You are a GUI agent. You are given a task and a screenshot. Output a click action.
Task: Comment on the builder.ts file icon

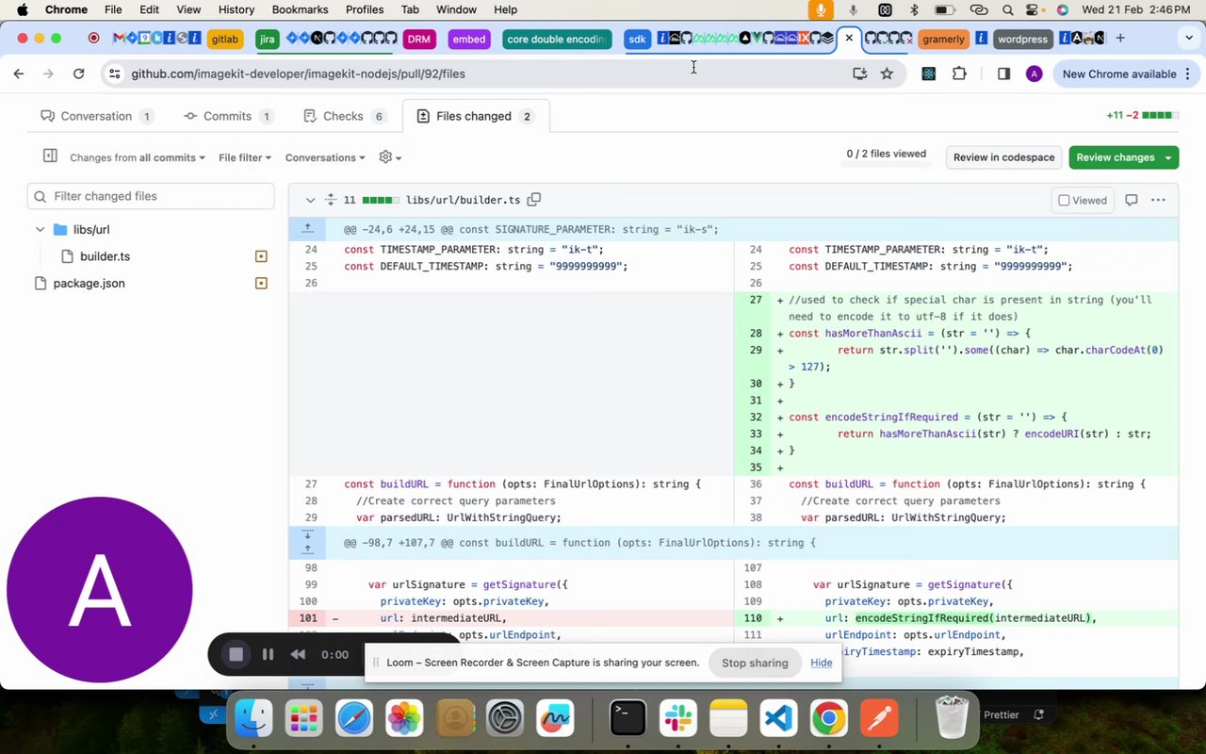[x=1132, y=200]
